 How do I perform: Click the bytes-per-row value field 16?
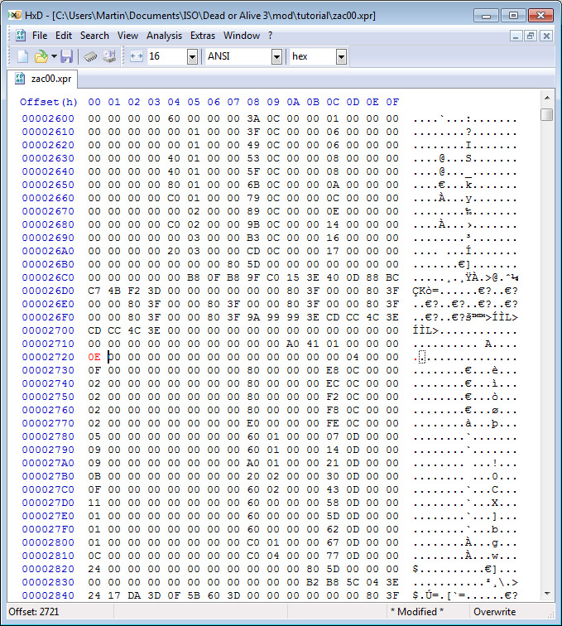pos(167,56)
